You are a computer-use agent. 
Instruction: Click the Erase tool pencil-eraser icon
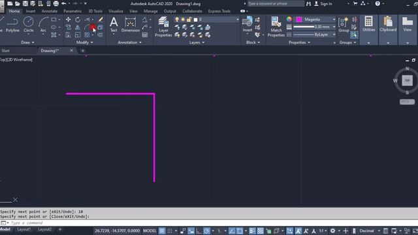click(x=100, y=20)
